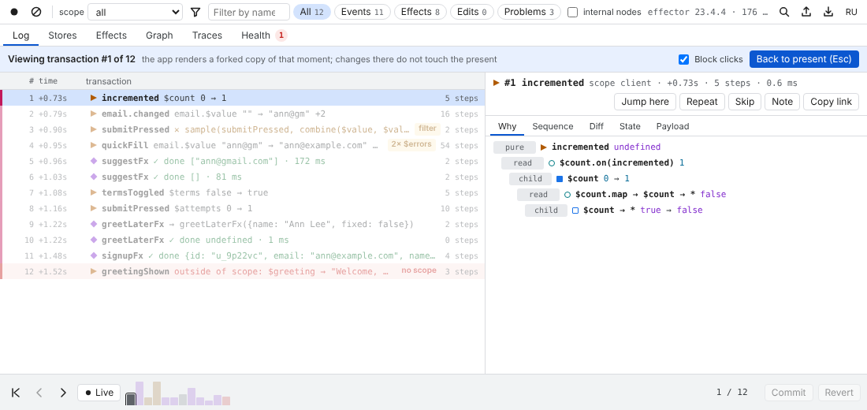Click outlined square of $count true → false
The image size is (867, 410).
(x=575, y=211)
